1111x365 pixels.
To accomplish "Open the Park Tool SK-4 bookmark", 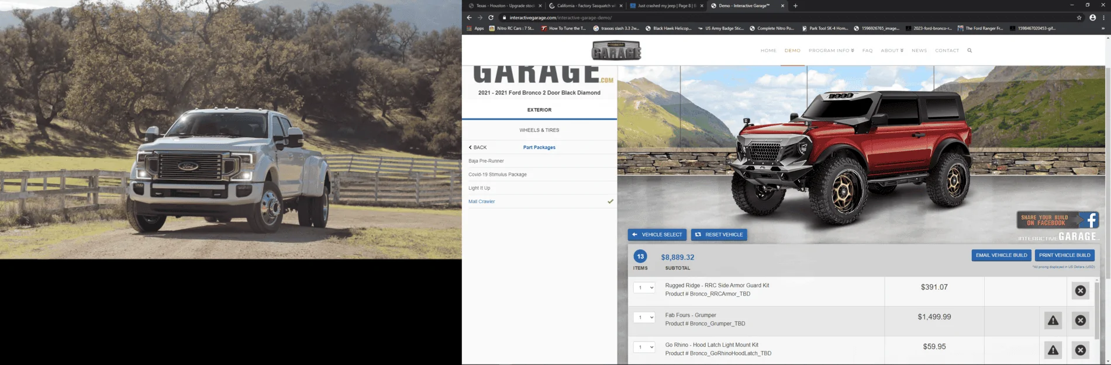I will (824, 28).
